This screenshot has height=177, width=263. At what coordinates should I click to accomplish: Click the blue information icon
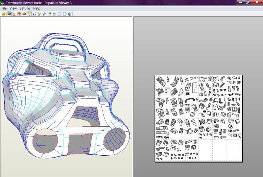[70, 14]
